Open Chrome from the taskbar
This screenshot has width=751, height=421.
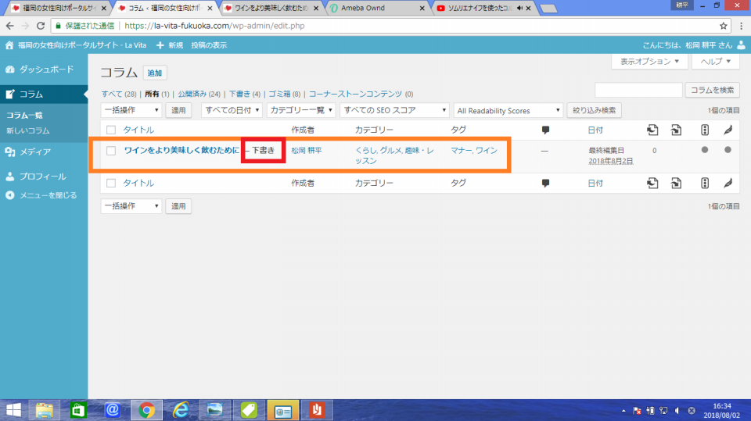(x=146, y=410)
